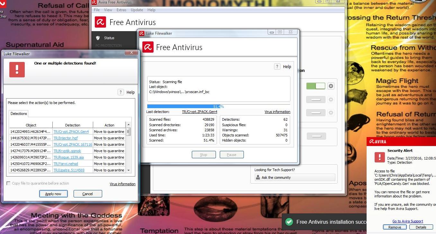This screenshot has width=436, height=234.
Task: Click the help question mark in detections dialog
Action: tap(121, 92)
